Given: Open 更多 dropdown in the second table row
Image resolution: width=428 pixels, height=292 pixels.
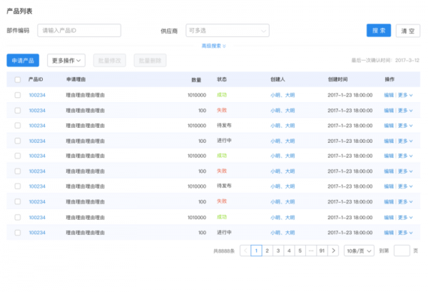Looking at the screenshot, I should pos(404,111).
